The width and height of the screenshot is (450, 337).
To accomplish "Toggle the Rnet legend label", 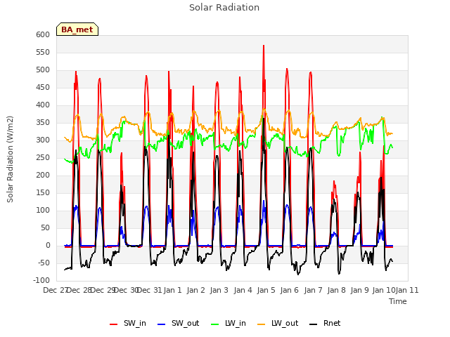I will click(x=332, y=323).
